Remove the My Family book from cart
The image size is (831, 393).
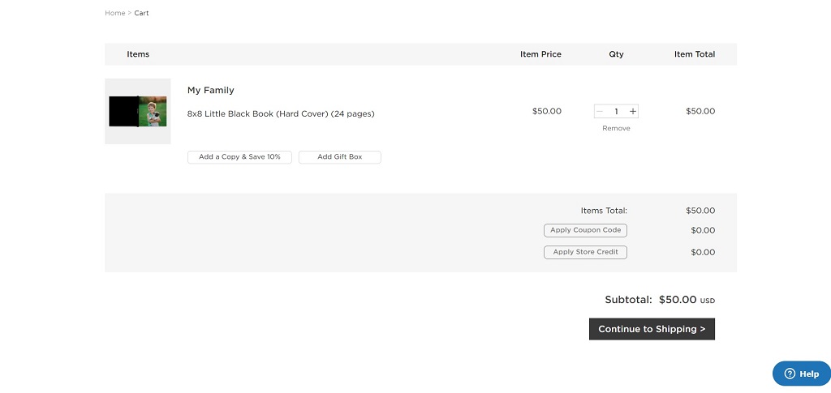pos(616,129)
